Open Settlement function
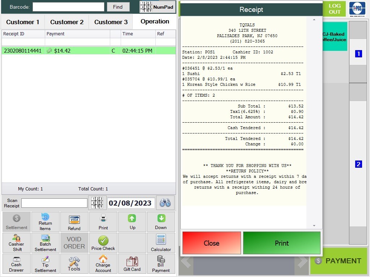370x277 pixels. (x=17, y=222)
